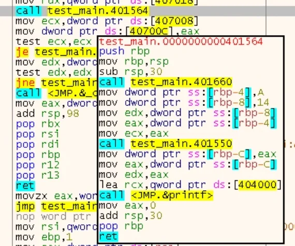Select the 'mov rsi,qword' instruction row
This screenshot has width=295, height=246.
(x=56, y=227)
